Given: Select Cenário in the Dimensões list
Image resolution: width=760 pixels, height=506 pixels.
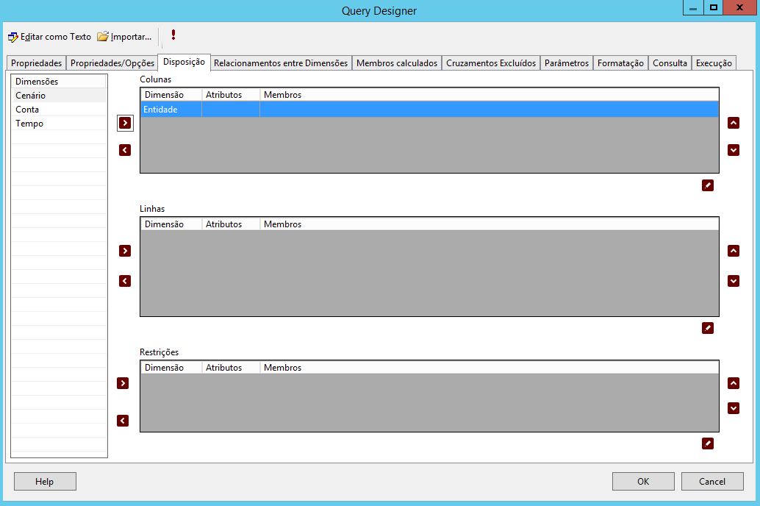Looking at the screenshot, I should tap(59, 96).
